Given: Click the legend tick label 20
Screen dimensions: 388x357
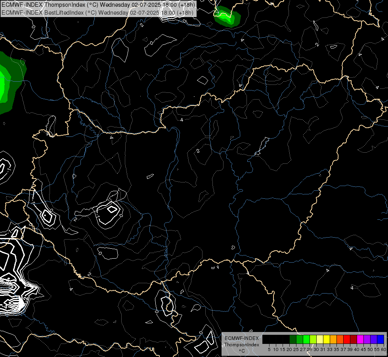Looking at the screenshot, I should point(289,349).
